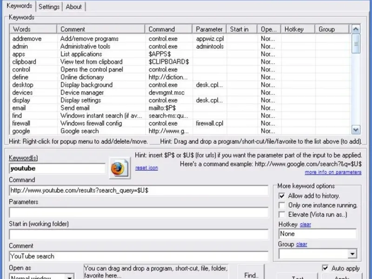Open the Settings tab
The height and width of the screenshot is (279, 372).
point(49,7)
